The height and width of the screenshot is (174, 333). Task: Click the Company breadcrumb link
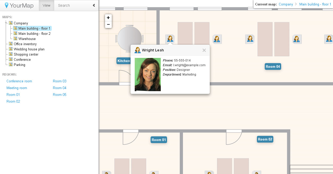pyautogui.click(x=286, y=4)
